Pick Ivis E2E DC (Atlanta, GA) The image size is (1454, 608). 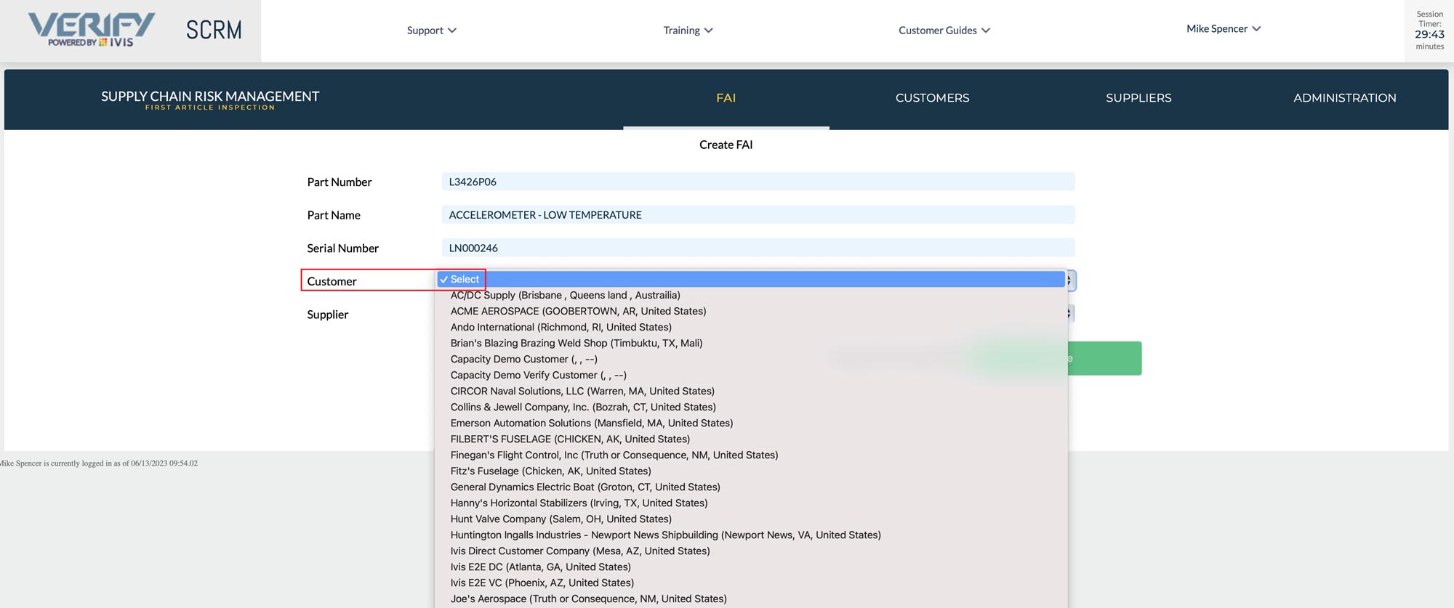752,567
